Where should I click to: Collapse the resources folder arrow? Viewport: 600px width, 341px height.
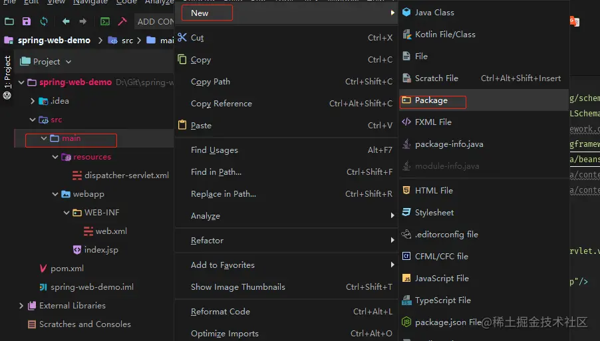[x=55, y=157]
